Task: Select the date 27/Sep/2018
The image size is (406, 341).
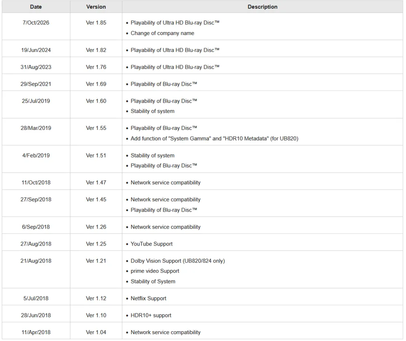Action: point(36,200)
